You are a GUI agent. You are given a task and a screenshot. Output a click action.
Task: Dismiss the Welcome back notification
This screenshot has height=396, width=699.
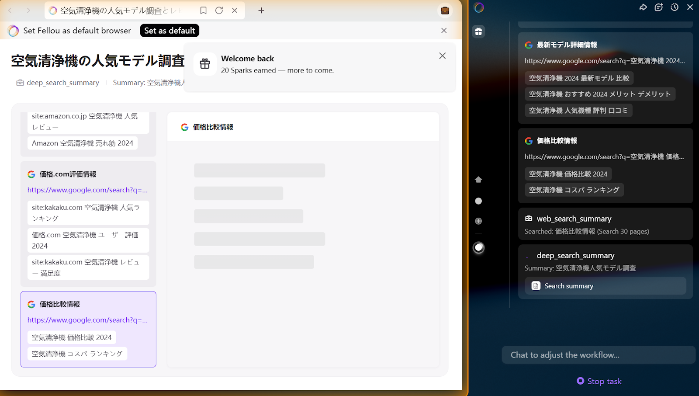point(442,56)
